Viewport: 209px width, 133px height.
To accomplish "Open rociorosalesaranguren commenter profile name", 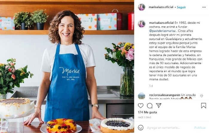I will coord(165,95).
